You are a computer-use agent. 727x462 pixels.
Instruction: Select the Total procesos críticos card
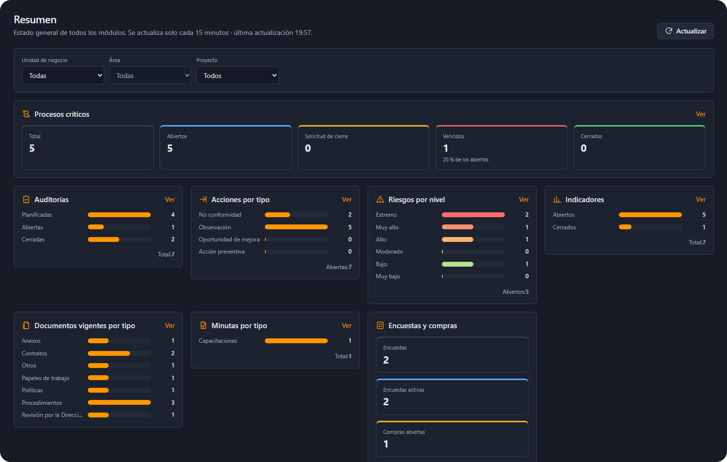click(x=88, y=147)
